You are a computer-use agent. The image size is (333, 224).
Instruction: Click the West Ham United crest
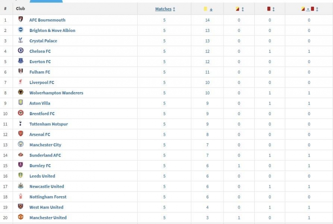point(21,207)
